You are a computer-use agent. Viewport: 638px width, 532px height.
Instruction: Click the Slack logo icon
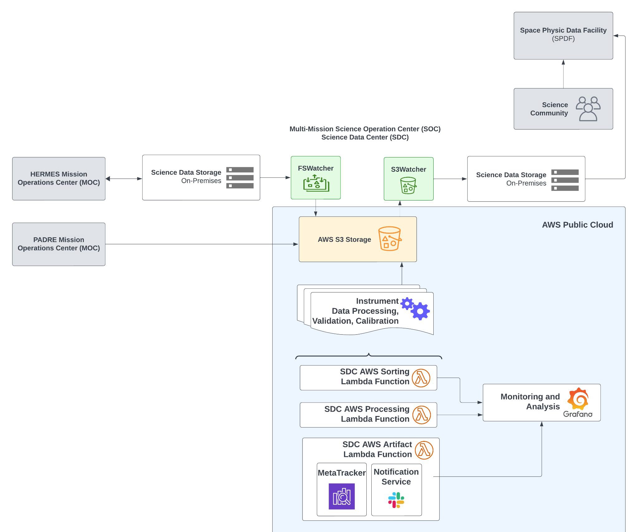coord(396,500)
